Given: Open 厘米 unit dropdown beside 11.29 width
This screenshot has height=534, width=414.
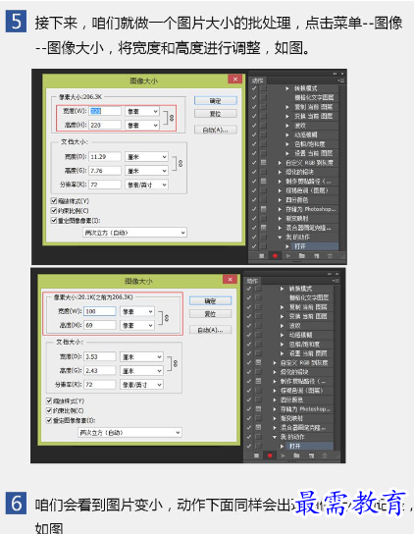Looking at the screenshot, I should (x=146, y=157).
